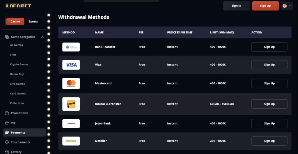Click Sign Up in Interac e-Transfer row
Viewport: 298px width, 154px height.
click(x=269, y=104)
